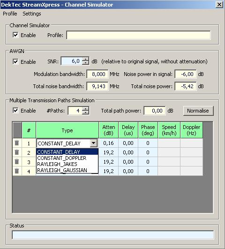Screen dimensions: 225x249
Task: Click the Phase (deg) column header
Action: 148,130
